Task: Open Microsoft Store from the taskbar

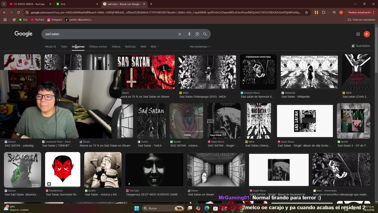Action: [x=215, y=208]
